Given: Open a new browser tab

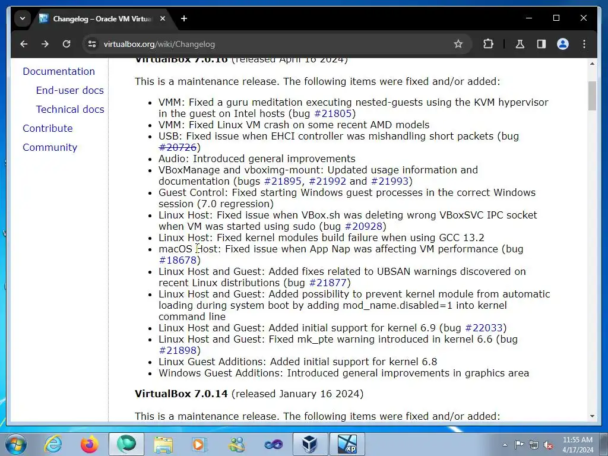Looking at the screenshot, I should pyautogui.click(x=184, y=18).
